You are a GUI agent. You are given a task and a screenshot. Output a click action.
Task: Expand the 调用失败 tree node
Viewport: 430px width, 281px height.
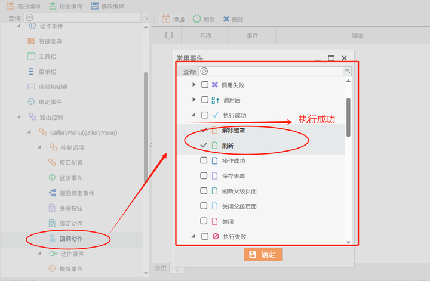pos(194,84)
